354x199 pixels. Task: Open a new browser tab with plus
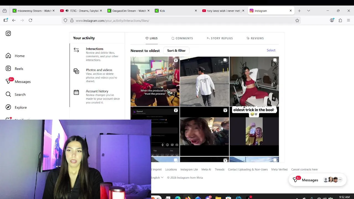(x=299, y=11)
